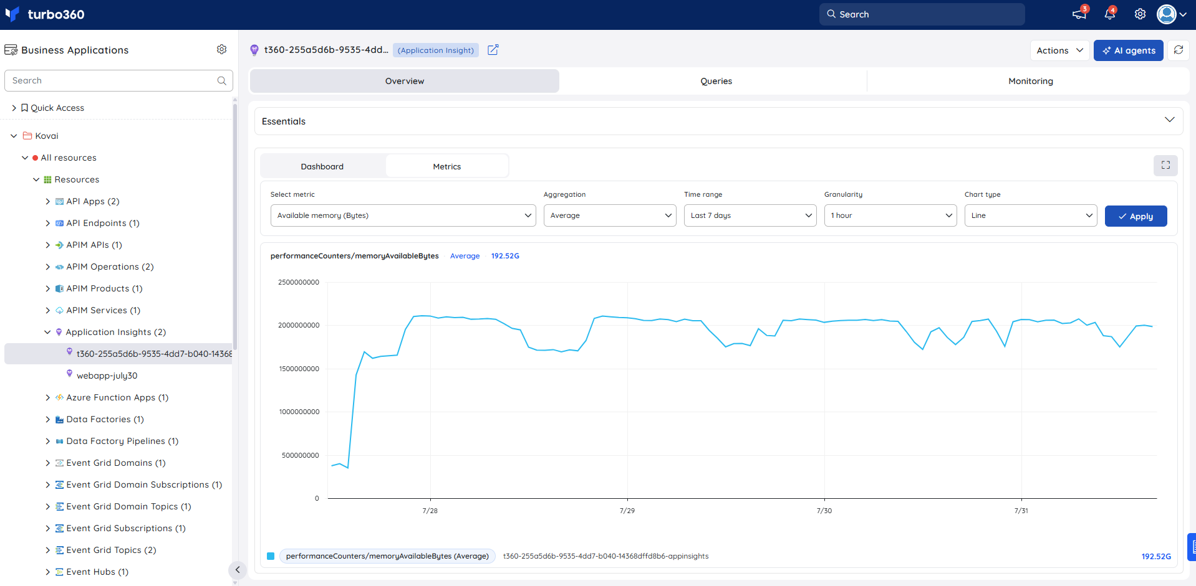This screenshot has width=1196, height=586.
Task: Open Business Applications settings gear
Action: tap(221, 49)
